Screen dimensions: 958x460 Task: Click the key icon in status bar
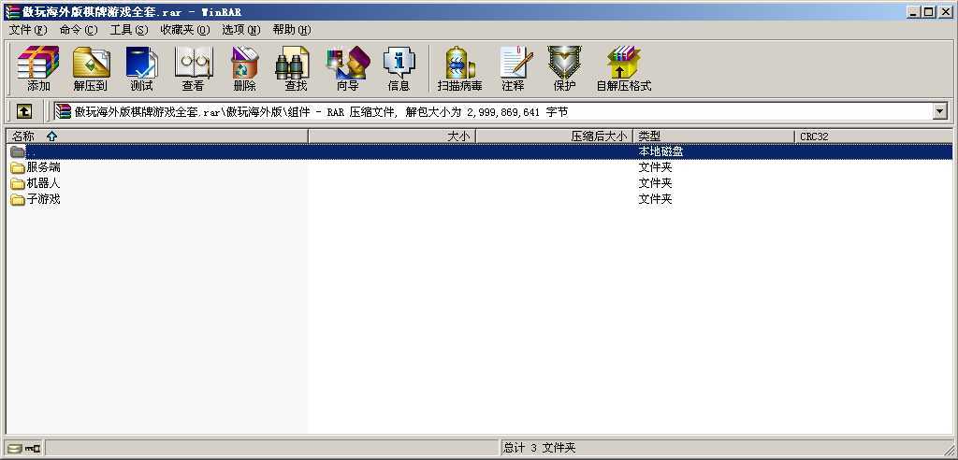tap(33, 449)
